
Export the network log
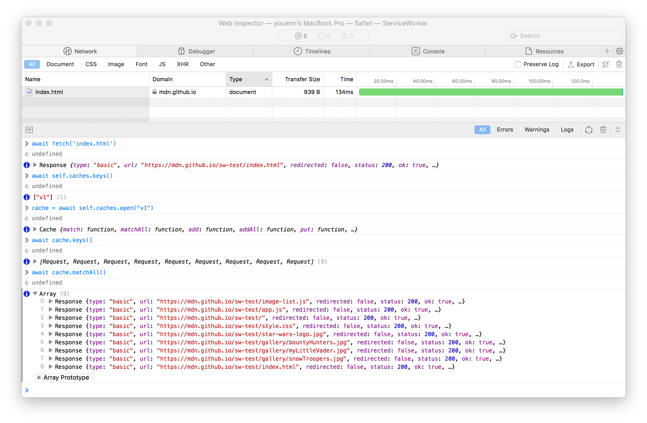pos(581,64)
